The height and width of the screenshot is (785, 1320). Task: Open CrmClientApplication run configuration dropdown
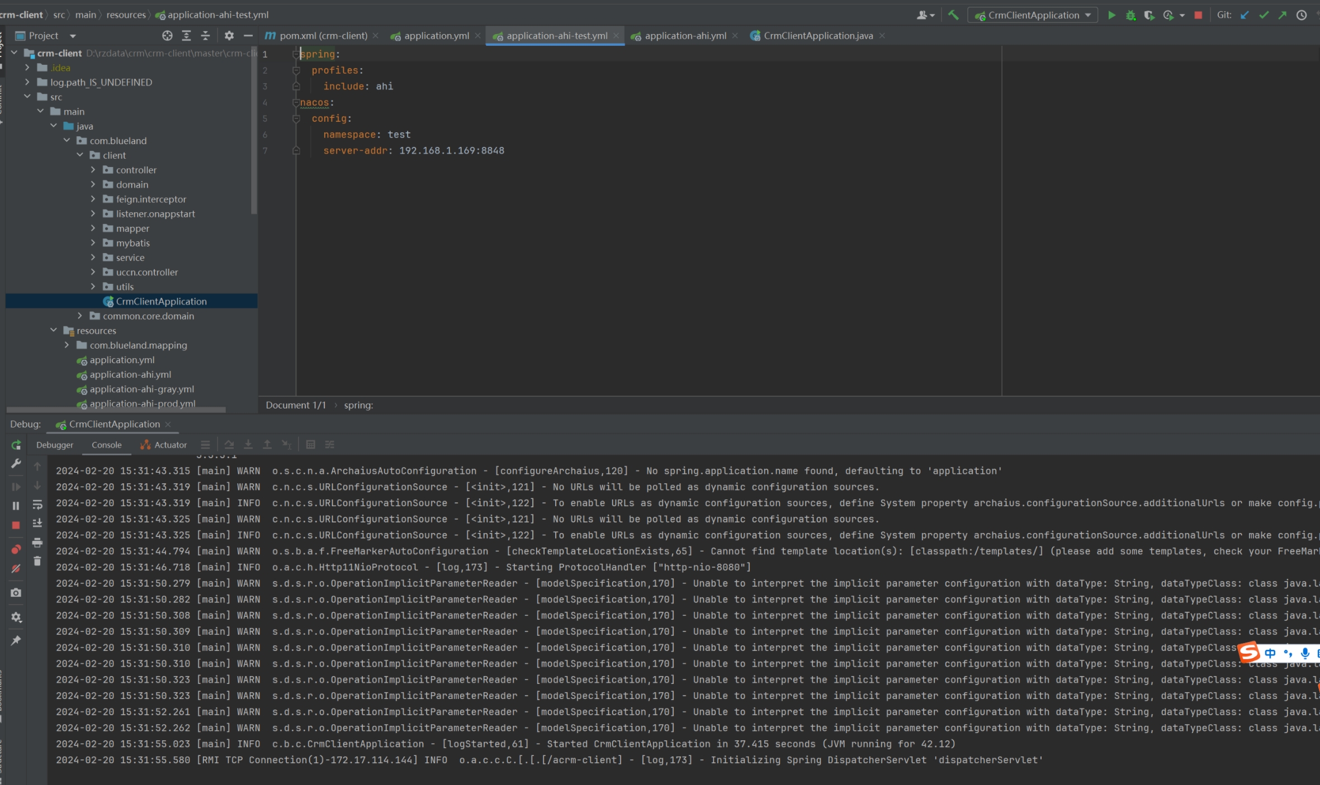[1033, 15]
